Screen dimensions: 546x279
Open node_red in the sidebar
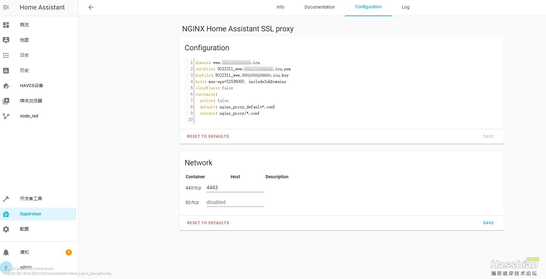pyautogui.click(x=29, y=116)
